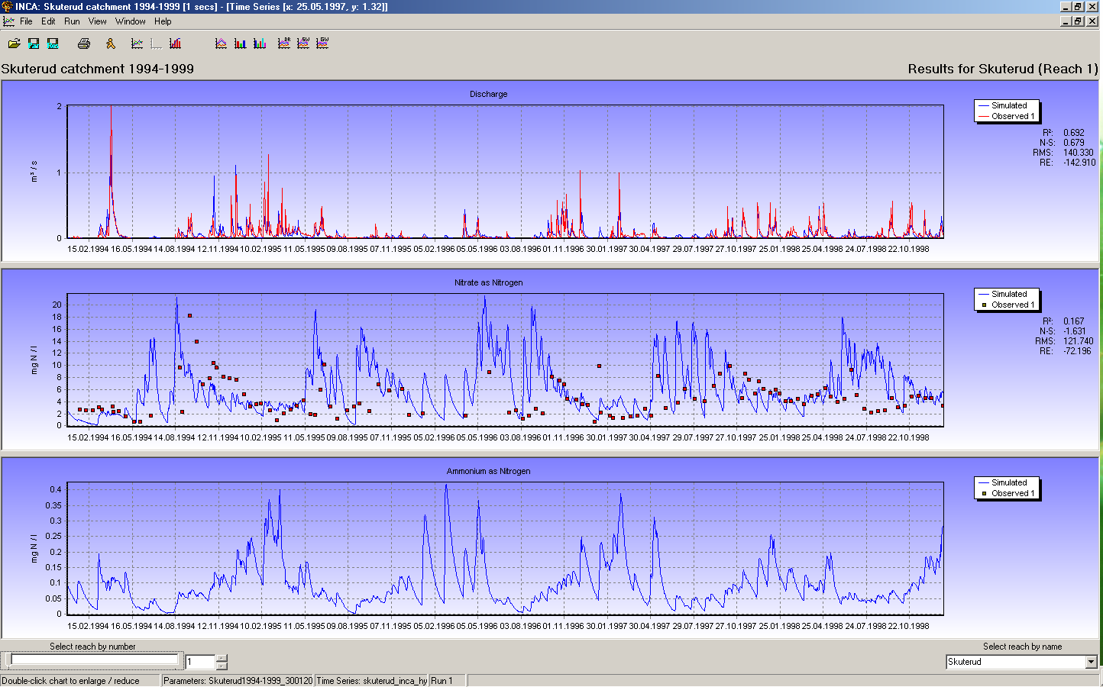Click Results for Skuterud (Reach 1) heading
The image size is (1103, 687).
[x=1003, y=69]
